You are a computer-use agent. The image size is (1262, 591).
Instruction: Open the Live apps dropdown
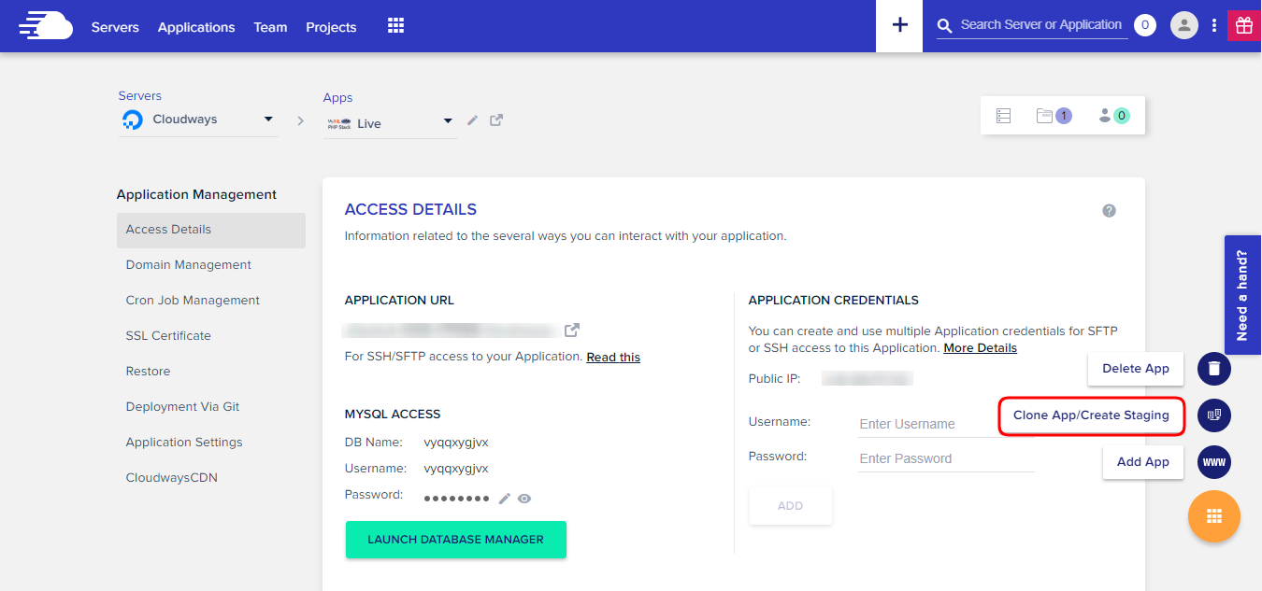pos(445,122)
